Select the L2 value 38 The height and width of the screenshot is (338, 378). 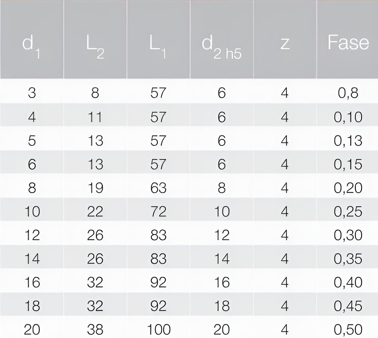click(x=95, y=329)
